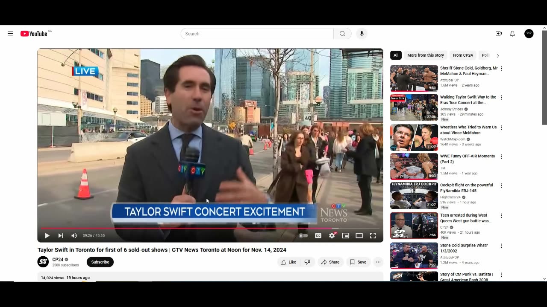Open options menu for Walking Taylor Swift Way
Screen dimensions: 547x307
tap(501, 97)
